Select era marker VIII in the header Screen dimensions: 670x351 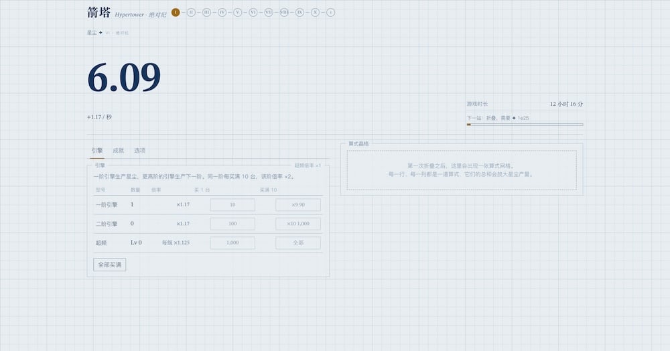click(x=284, y=12)
